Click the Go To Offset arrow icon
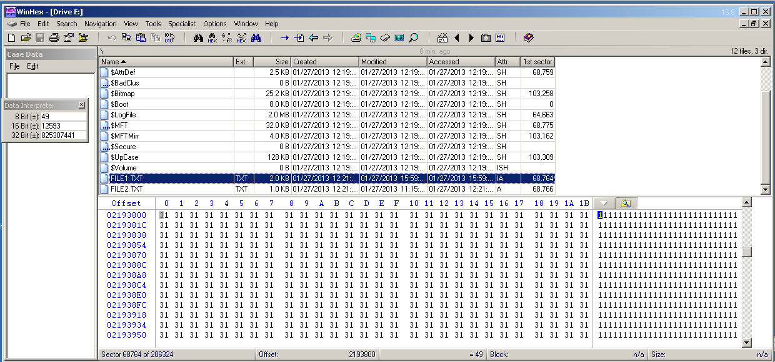The width and height of the screenshot is (775, 362). point(284,38)
